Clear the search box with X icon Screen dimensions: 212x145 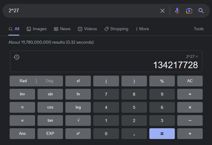pos(163,11)
